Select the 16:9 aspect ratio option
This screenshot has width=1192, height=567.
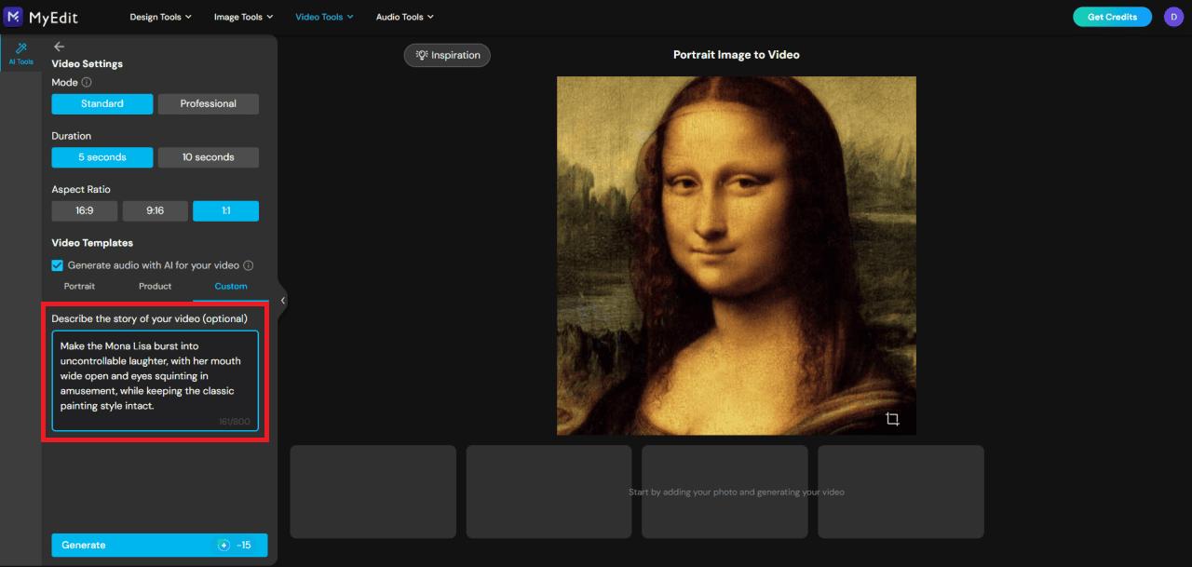[x=84, y=210]
